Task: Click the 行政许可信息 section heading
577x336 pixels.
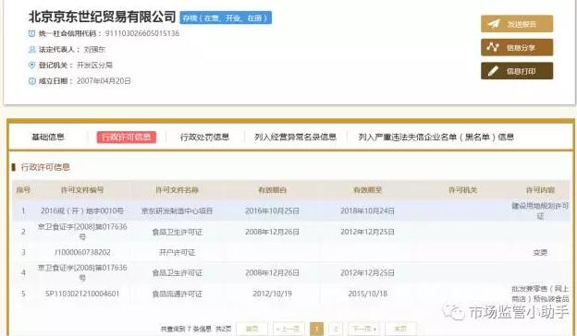Action: click(x=45, y=167)
